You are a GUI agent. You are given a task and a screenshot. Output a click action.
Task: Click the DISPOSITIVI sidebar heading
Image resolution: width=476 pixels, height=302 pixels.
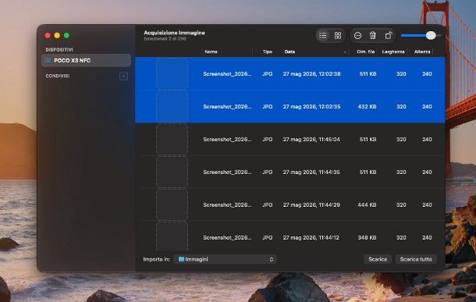point(59,50)
